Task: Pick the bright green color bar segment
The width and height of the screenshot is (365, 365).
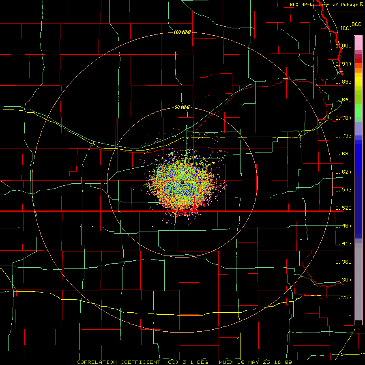Action: pos(358,111)
